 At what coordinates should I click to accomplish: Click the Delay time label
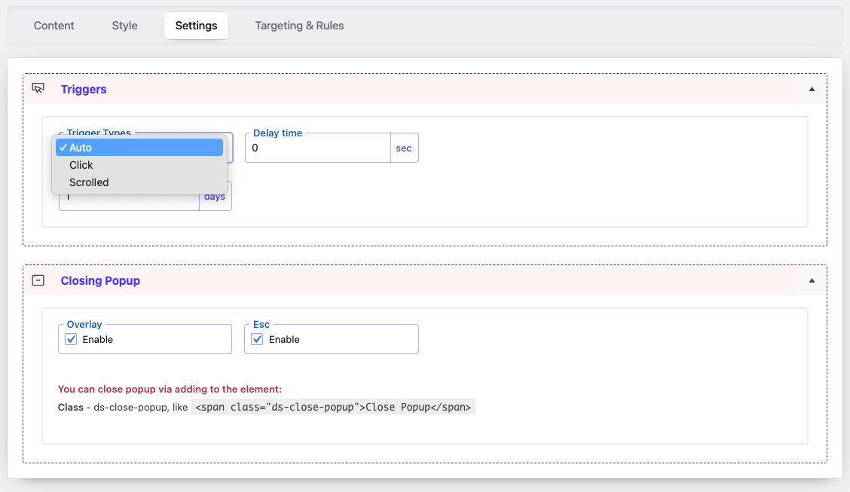coord(277,133)
